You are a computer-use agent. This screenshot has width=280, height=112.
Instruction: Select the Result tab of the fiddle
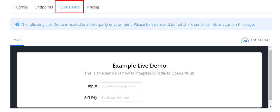point(17,40)
